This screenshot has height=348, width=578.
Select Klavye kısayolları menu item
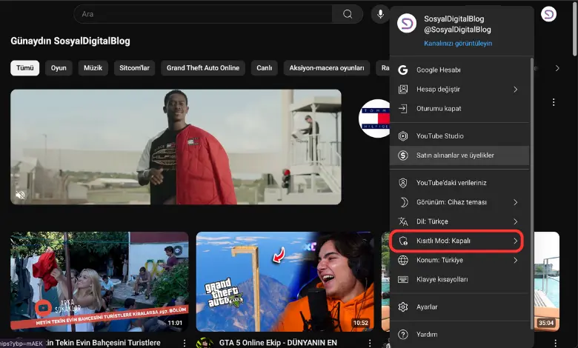pyautogui.click(x=459, y=279)
